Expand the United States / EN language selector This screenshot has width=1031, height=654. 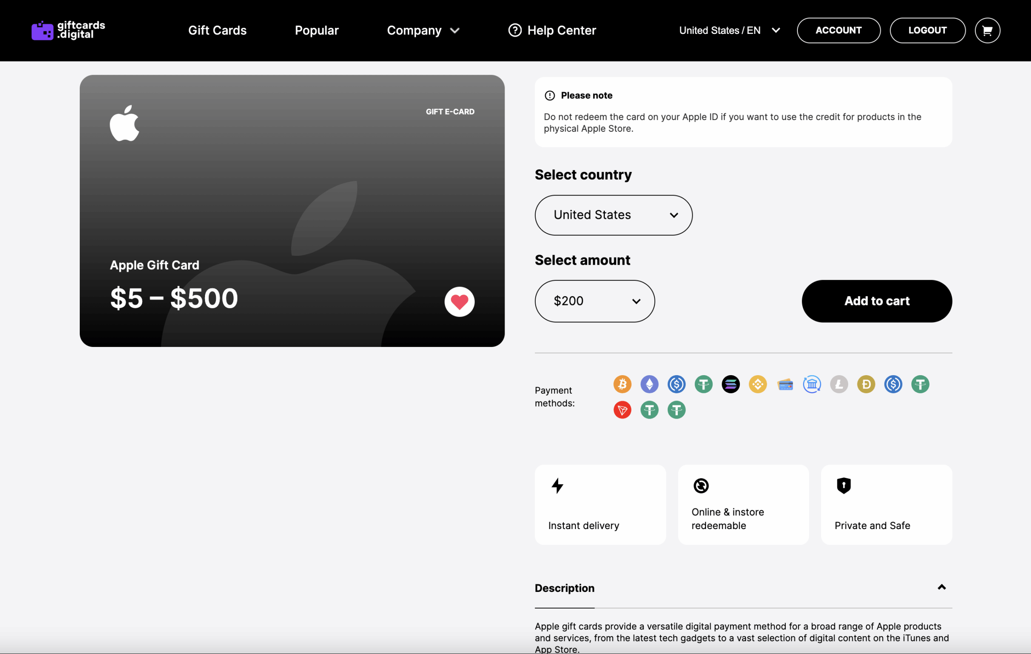[x=729, y=30]
